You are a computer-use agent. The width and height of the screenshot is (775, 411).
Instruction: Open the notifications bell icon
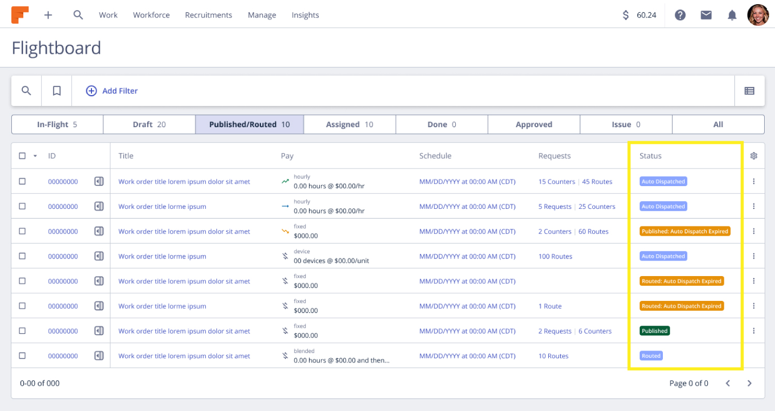pos(732,15)
